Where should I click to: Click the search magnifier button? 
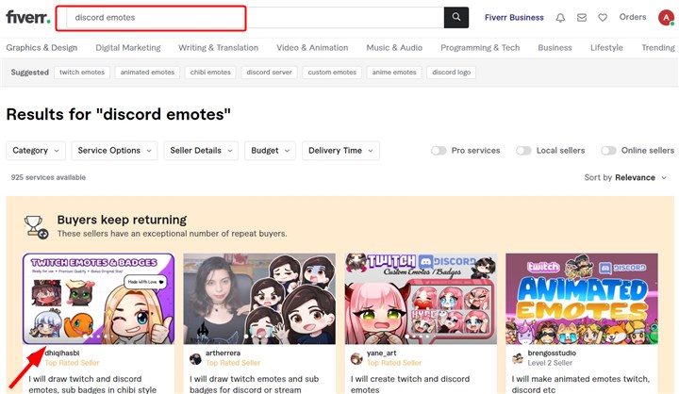click(456, 17)
